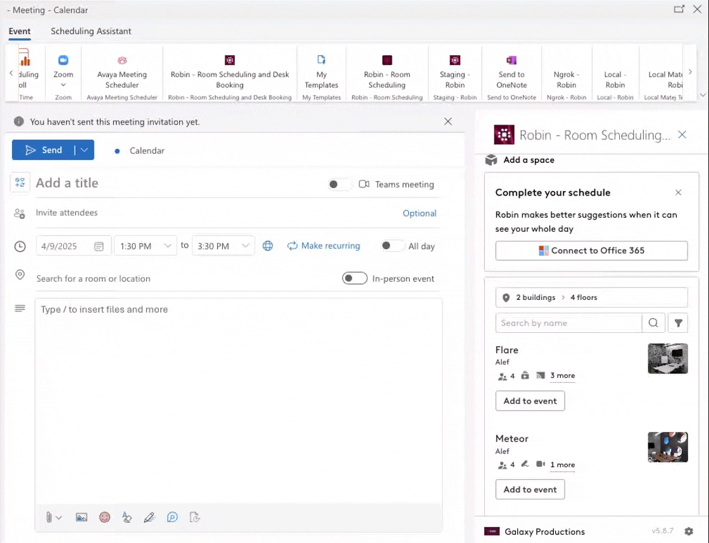This screenshot has width=709, height=543.
Task: Open the Loop components icon
Action: [172, 517]
